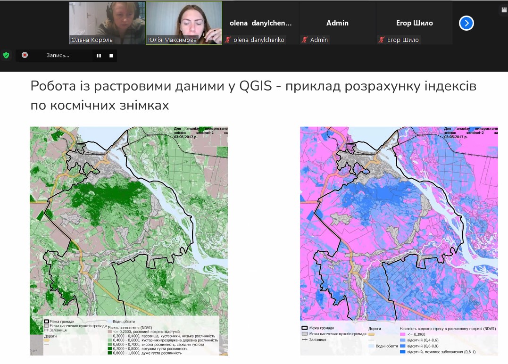Click dark green 0,8000 - 1,0000 legend swatch

click(110, 353)
